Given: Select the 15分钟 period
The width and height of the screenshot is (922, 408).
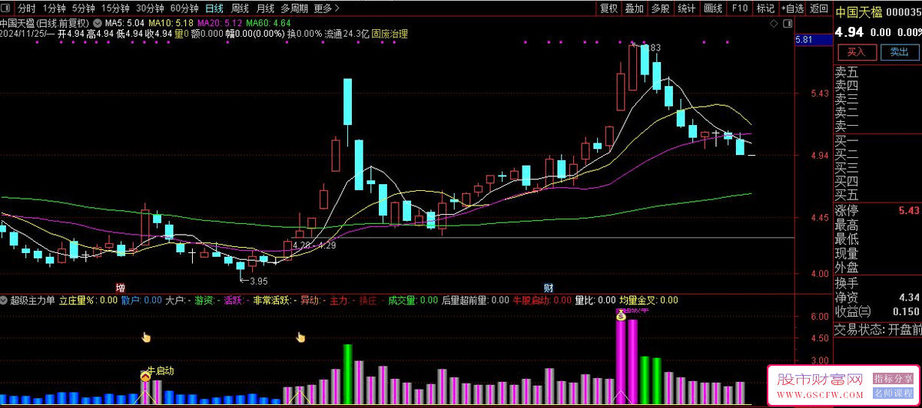Looking at the screenshot, I should point(115,8).
